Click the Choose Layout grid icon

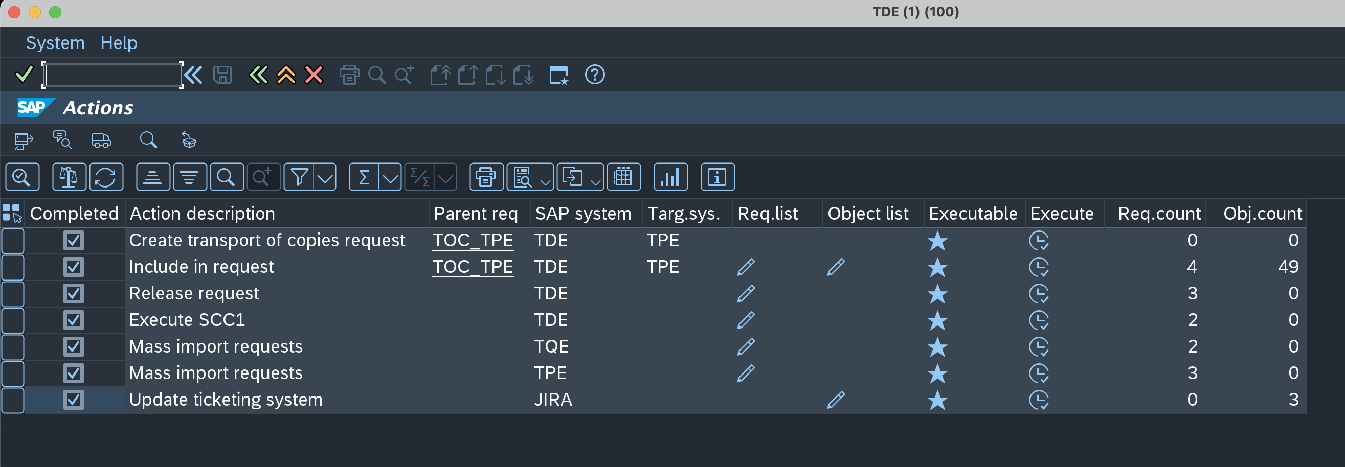[623, 177]
